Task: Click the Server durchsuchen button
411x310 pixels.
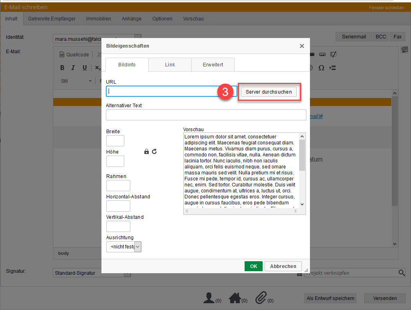Action: [269, 92]
